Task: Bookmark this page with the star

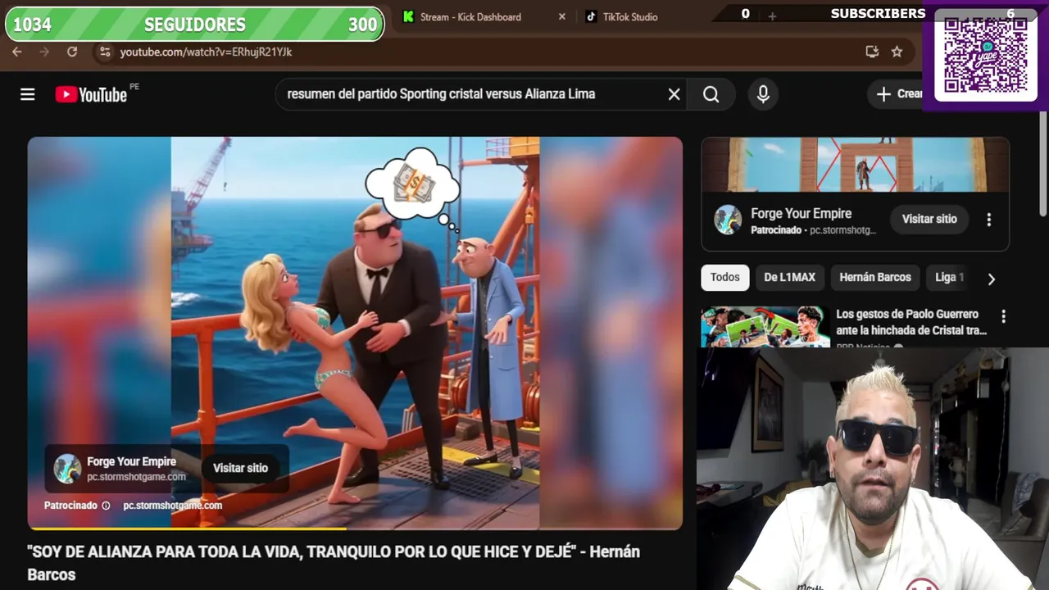Action: (897, 52)
